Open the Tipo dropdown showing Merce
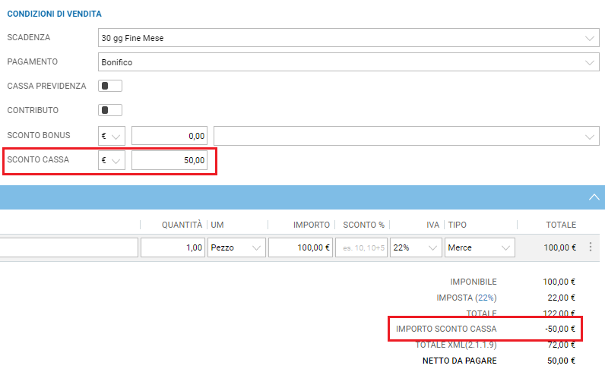This screenshot has height=375, width=605. (x=480, y=247)
